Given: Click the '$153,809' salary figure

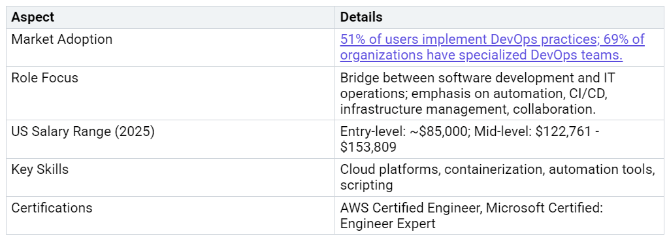Looking at the screenshot, I should pos(368,147).
